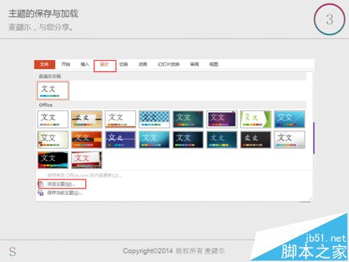349x262 pixels.
Task: Apply the cyan-to-dark gradient theme
Action: pyautogui.click(x=154, y=140)
